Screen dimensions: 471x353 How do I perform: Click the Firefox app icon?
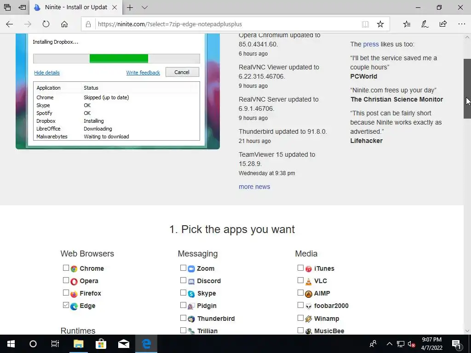tap(74, 294)
